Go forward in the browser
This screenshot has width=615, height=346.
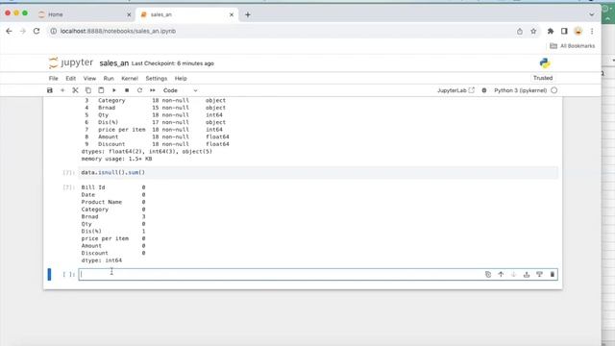coord(23,31)
